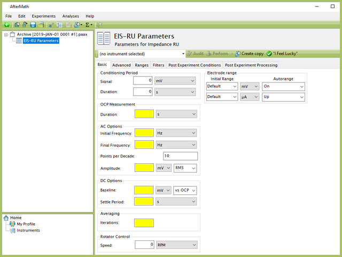The height and width of the screenshot is (257, 342).
Task: Open the File menu
Action: point(9,16)
